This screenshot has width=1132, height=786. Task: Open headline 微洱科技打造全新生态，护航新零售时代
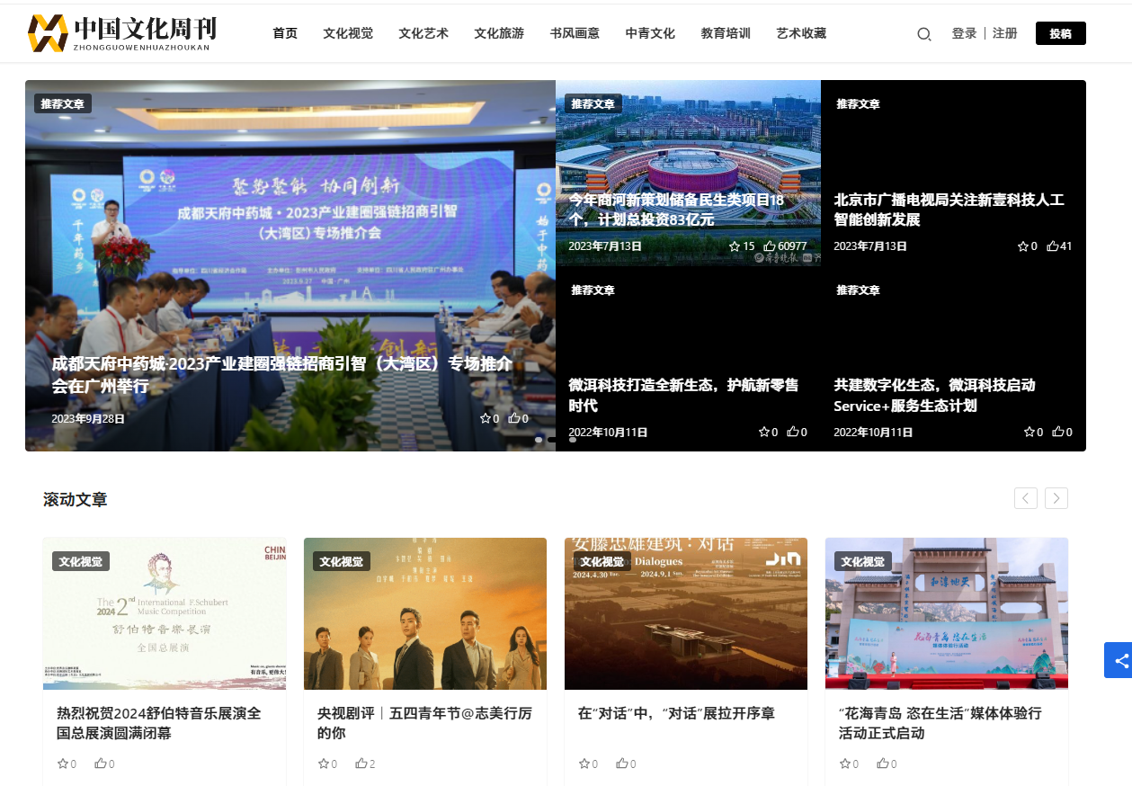click(683, 396)
